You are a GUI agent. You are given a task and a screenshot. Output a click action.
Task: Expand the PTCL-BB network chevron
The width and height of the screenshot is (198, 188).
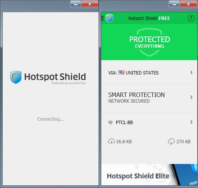(x=191, y=122)
